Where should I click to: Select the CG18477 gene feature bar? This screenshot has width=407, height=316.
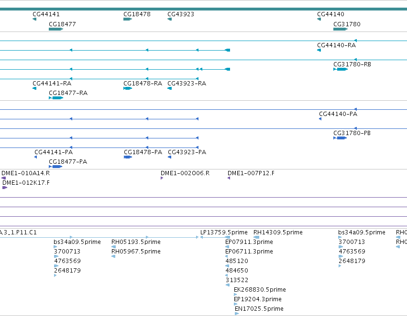coord(56,29)
